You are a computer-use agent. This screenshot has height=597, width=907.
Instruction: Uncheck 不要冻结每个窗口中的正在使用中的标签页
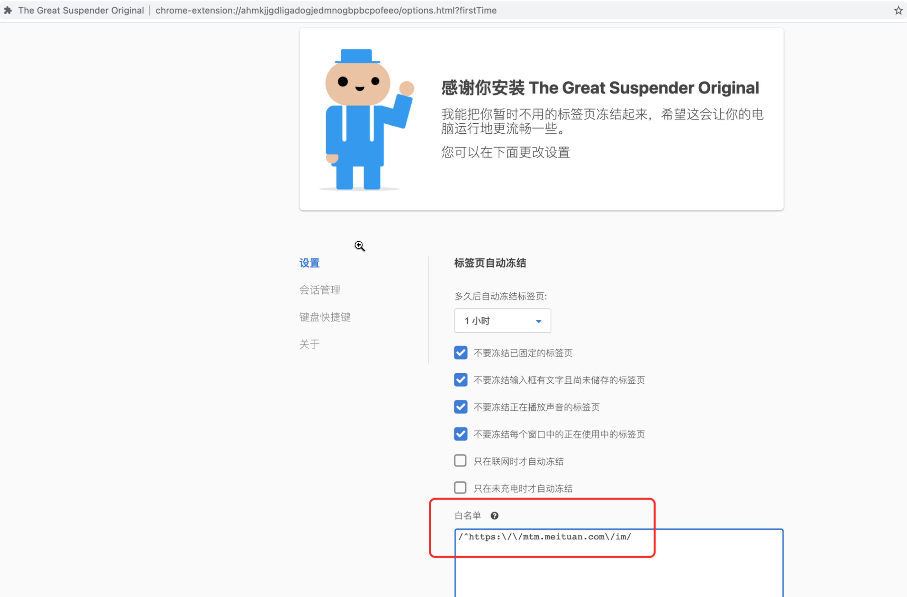[x=460, y=434]
